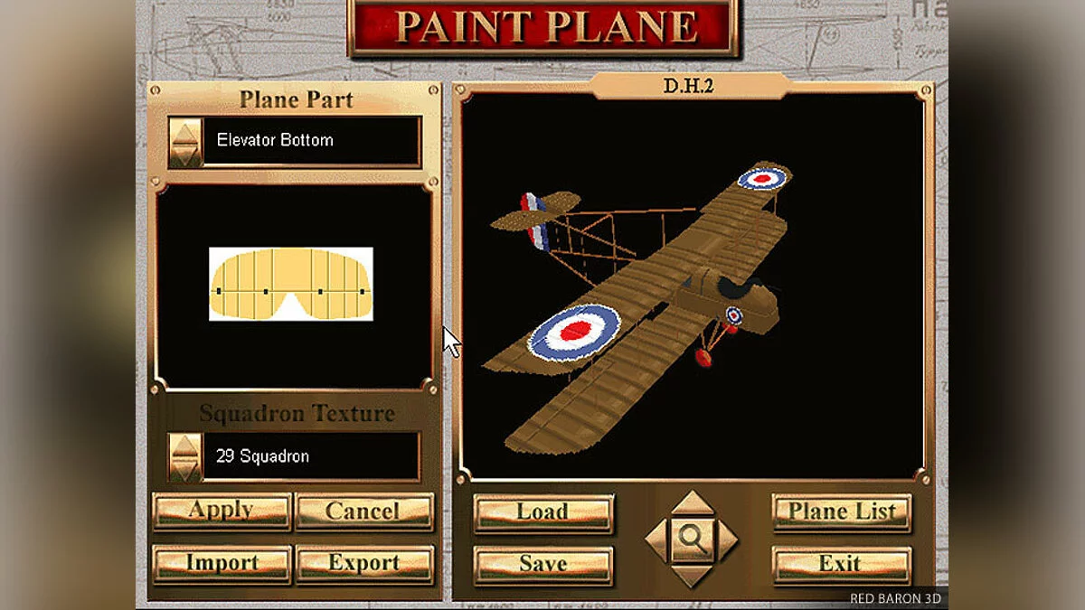
Task: Import a texture file
Action: (x=222, y=564)
